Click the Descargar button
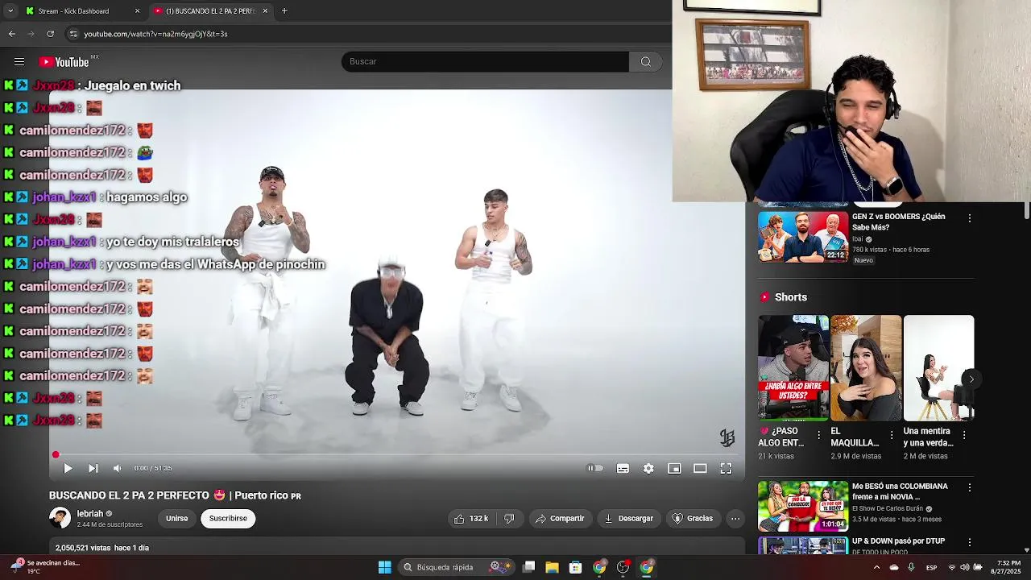This screenshot has height=580, width=1031. point(628,519)
